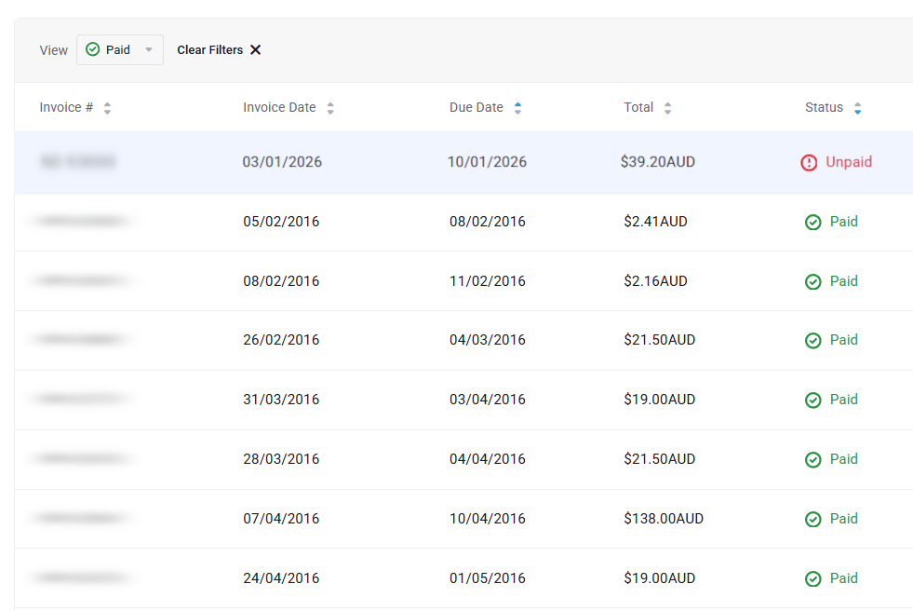Select the invoice row dated 26/02/2016
The height and width of the screenshot is (611, 913).
point(281,340)
